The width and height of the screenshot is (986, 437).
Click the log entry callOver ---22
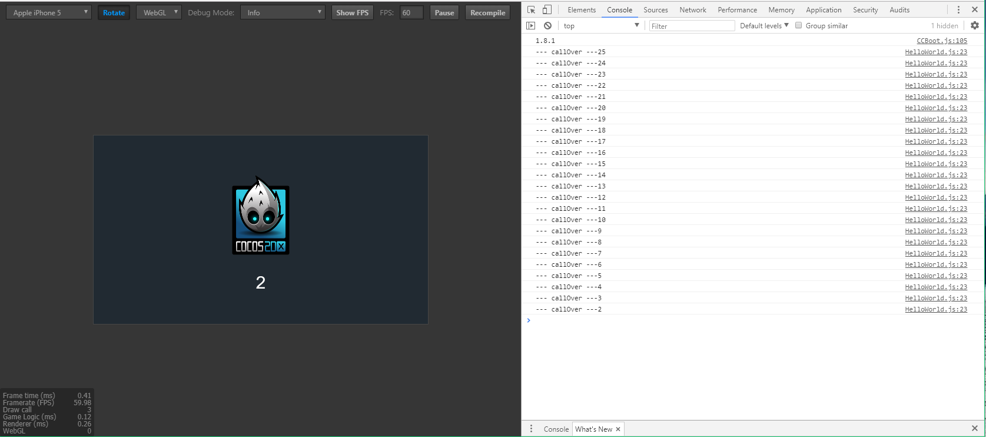click(570, 85)
